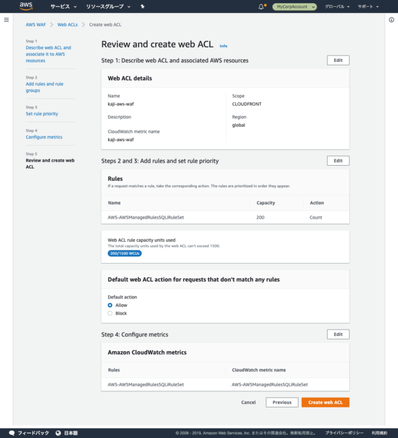Go to AWS WAF breadcrumb

(x=35, y=24)
